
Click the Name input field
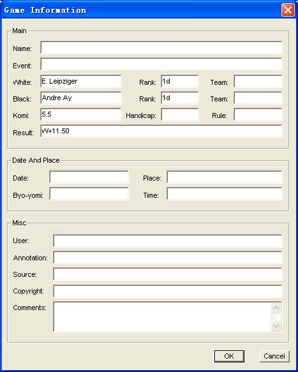(x=161, y=48)
